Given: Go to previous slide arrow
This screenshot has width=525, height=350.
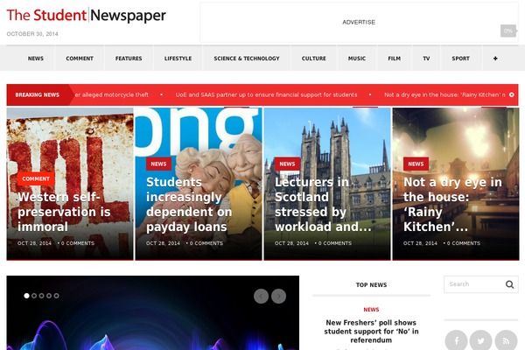Looking at the screenshot, I should click(261, 296).
